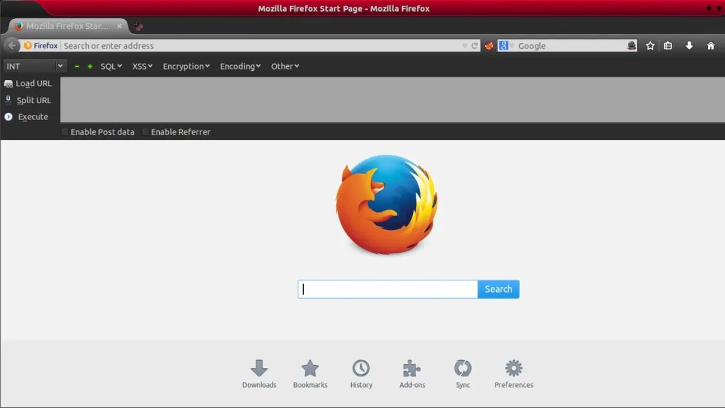This screenshot has width=725, height=408.
Task: Expand the Encoding menu
Action: pos(240,66)
